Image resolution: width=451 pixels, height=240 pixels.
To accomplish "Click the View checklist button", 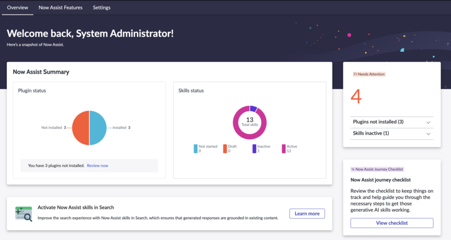I will pyautogui.click(x=392, y=223).
